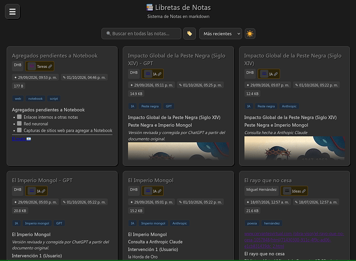Select the 'hernández' tag
The height and width of the screenshot is (261, 356).
click(272, 223)
